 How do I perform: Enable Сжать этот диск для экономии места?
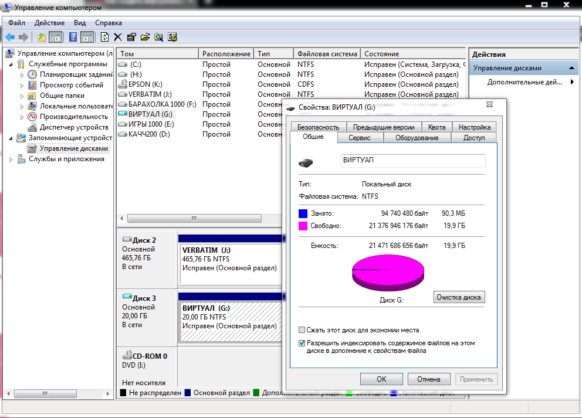tap(302, 329)
